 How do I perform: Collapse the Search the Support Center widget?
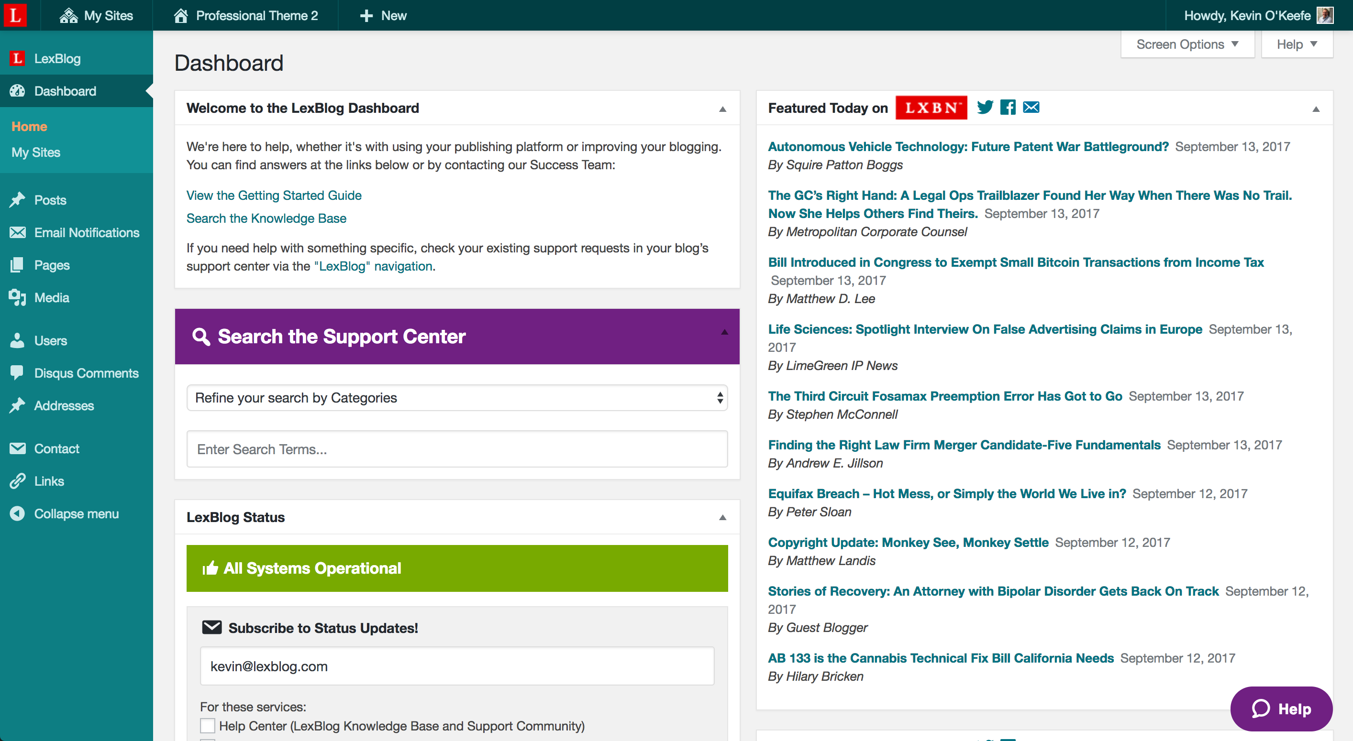click(724, 332)
